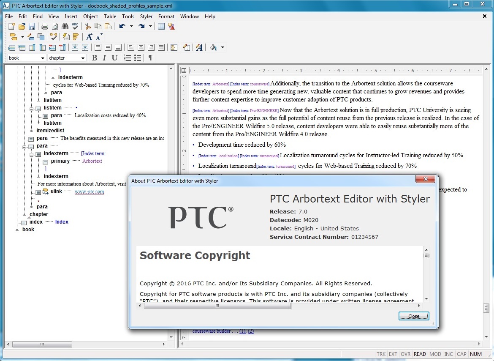The height and width of the screenshot is (361, 494).
Task: Open the File menu
Action: coord(9,16)
